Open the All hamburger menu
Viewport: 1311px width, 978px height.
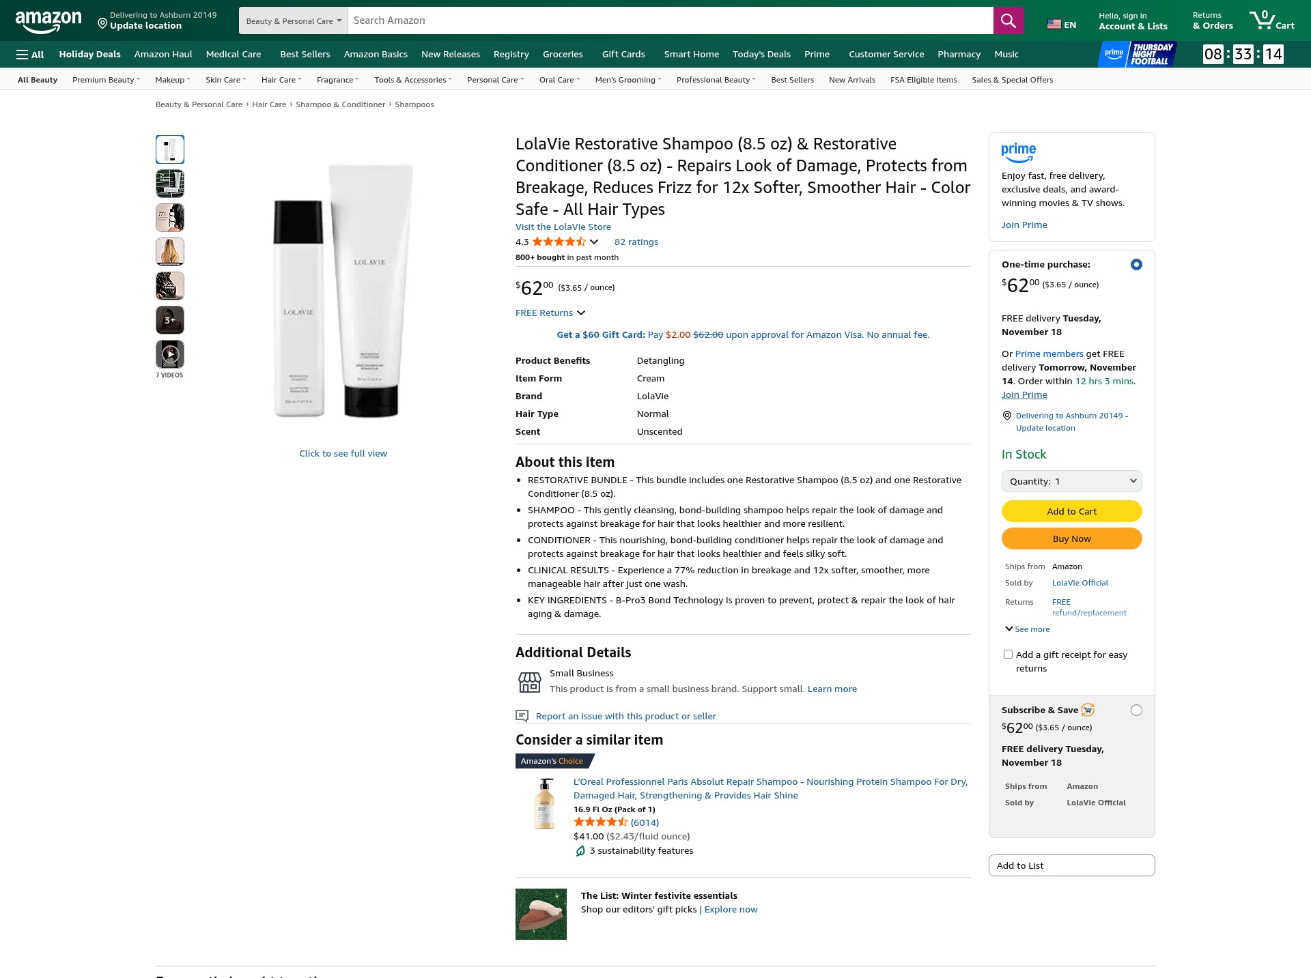30,55
